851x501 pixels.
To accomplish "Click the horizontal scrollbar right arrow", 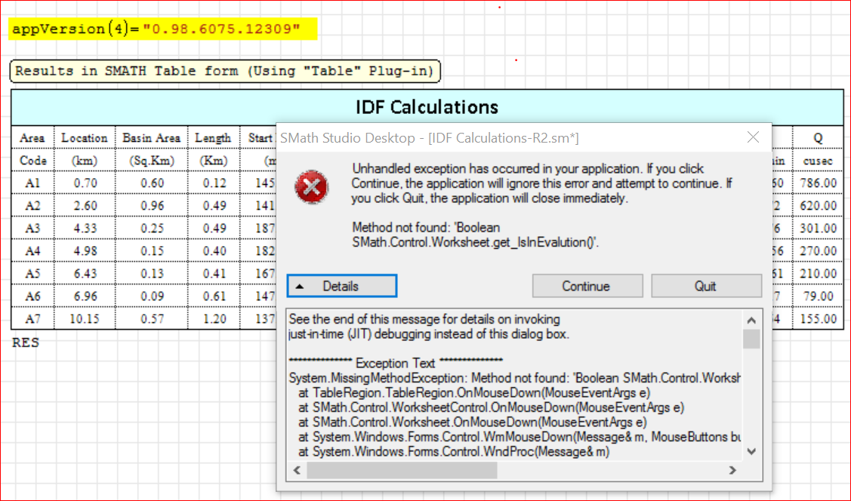I will [x=732, y=470].
